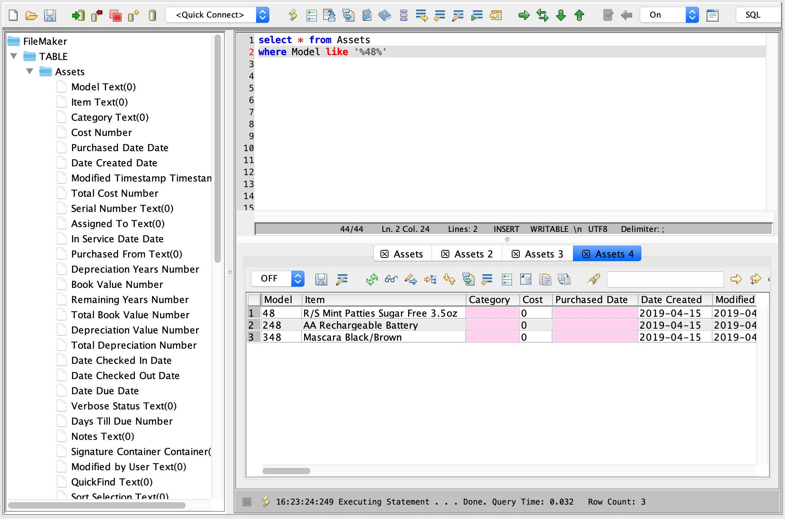Execute the SQL statement with lightning icon
Viewport: 785px width, 519px height.
[293, 15]
